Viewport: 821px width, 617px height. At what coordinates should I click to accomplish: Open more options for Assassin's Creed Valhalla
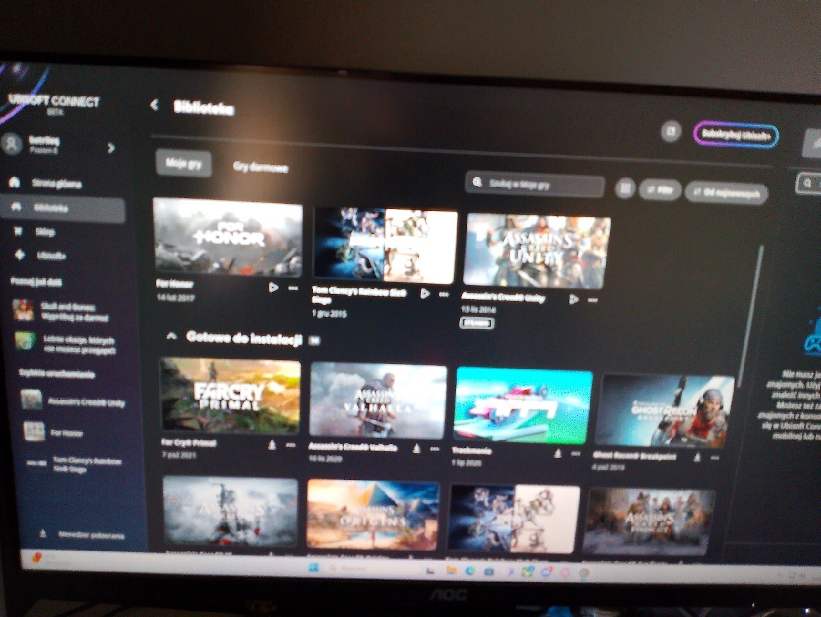(435, 449)
